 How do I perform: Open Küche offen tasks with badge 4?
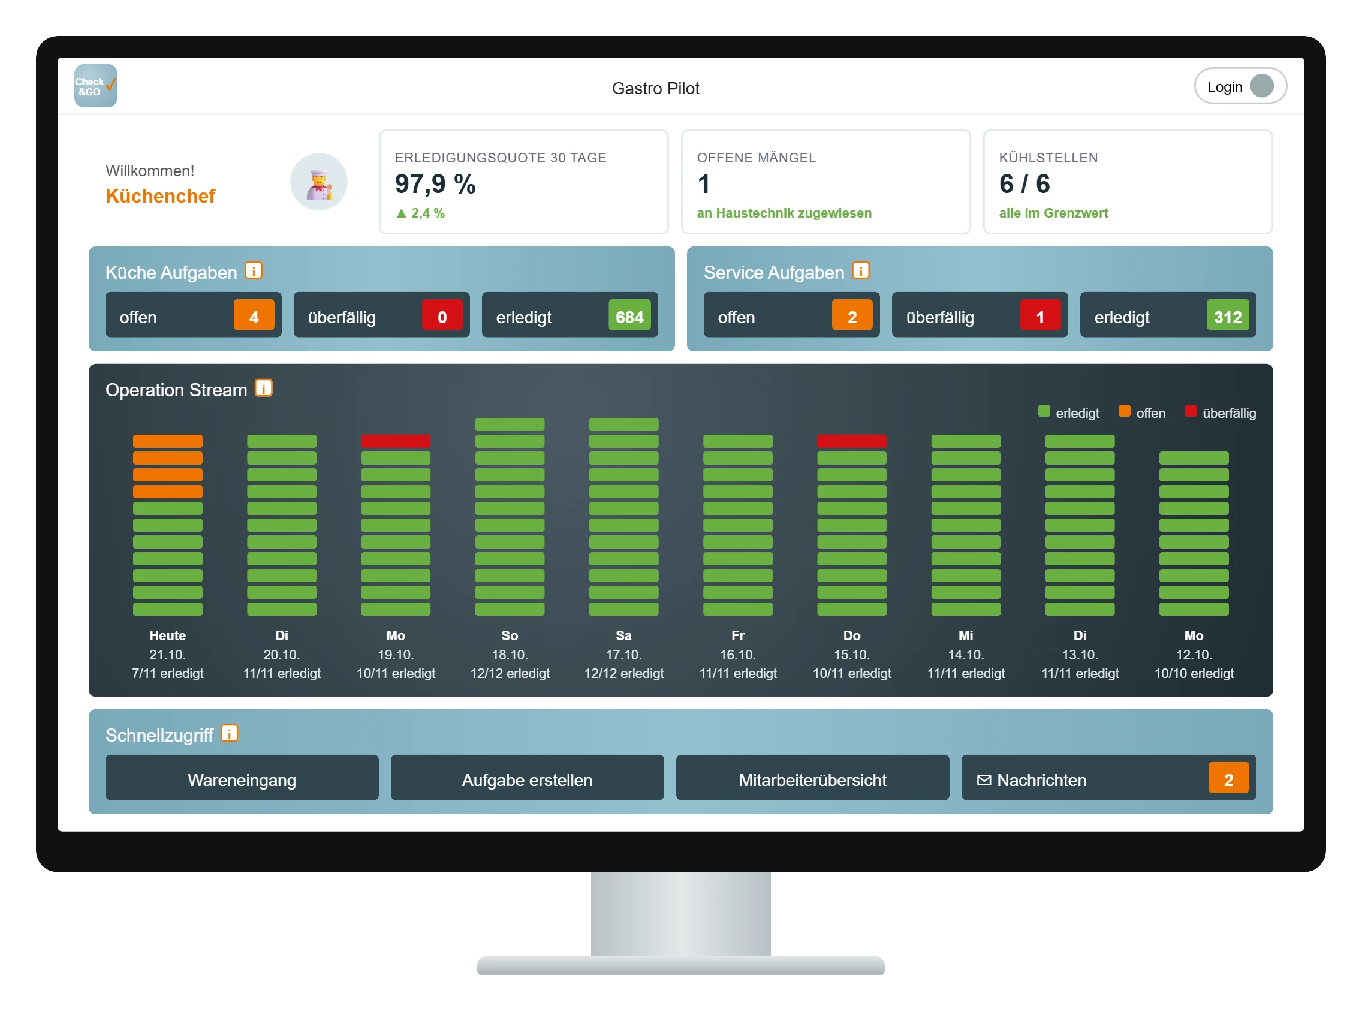194,315
